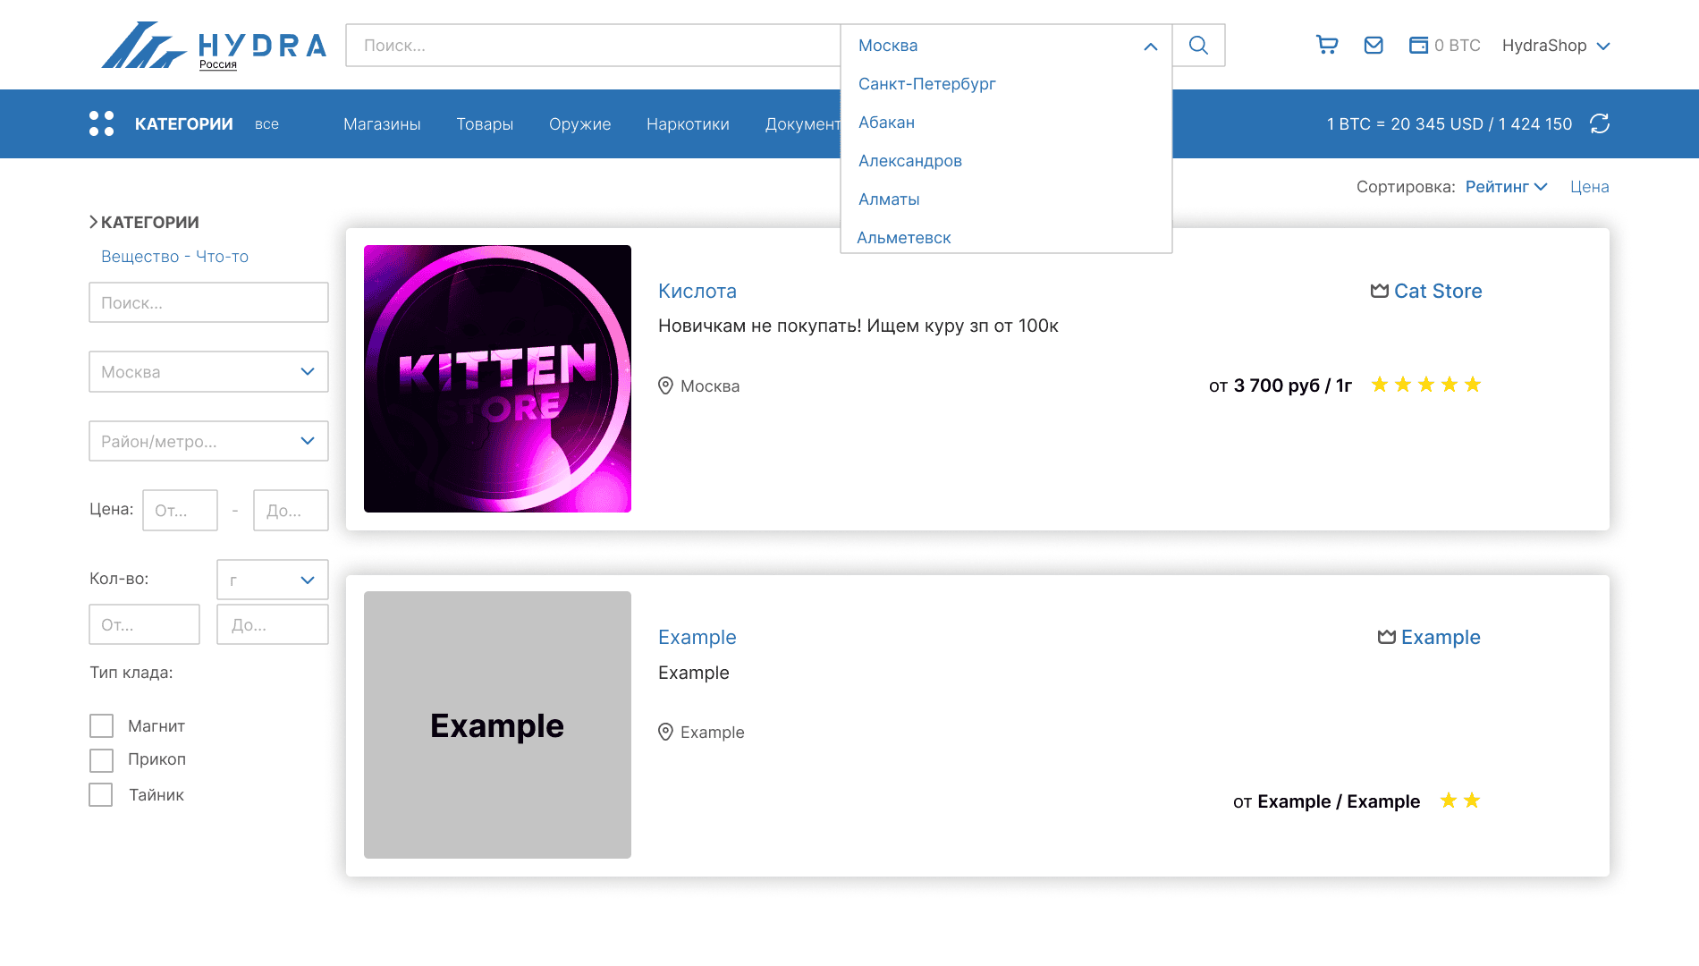Open the HydraShop account menu
This screenshot has width=1699, height=966.
pyautogui.click(x=1556, y=46)
